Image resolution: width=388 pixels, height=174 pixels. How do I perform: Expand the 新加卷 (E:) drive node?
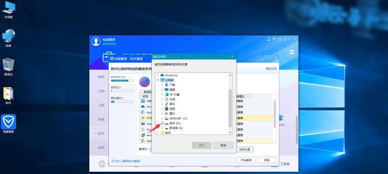[162, 128]
